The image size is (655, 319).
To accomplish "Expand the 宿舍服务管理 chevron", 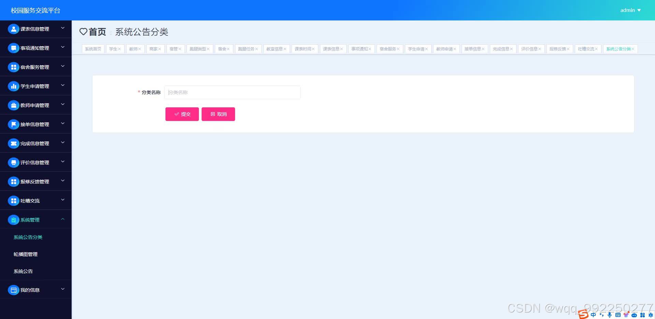I will click(x=63, y=66).
